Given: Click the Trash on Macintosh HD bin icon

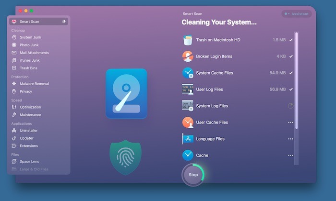Looking at the screenshot, I should coord(188,40).
